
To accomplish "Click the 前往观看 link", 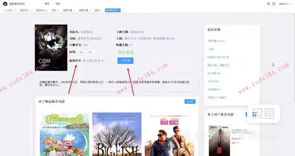I will 125,52.
